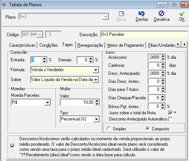Viewport: 189px width, 161px height.
Task: Open the Moeda Parcelas dropdown
Action: (47, 102)
